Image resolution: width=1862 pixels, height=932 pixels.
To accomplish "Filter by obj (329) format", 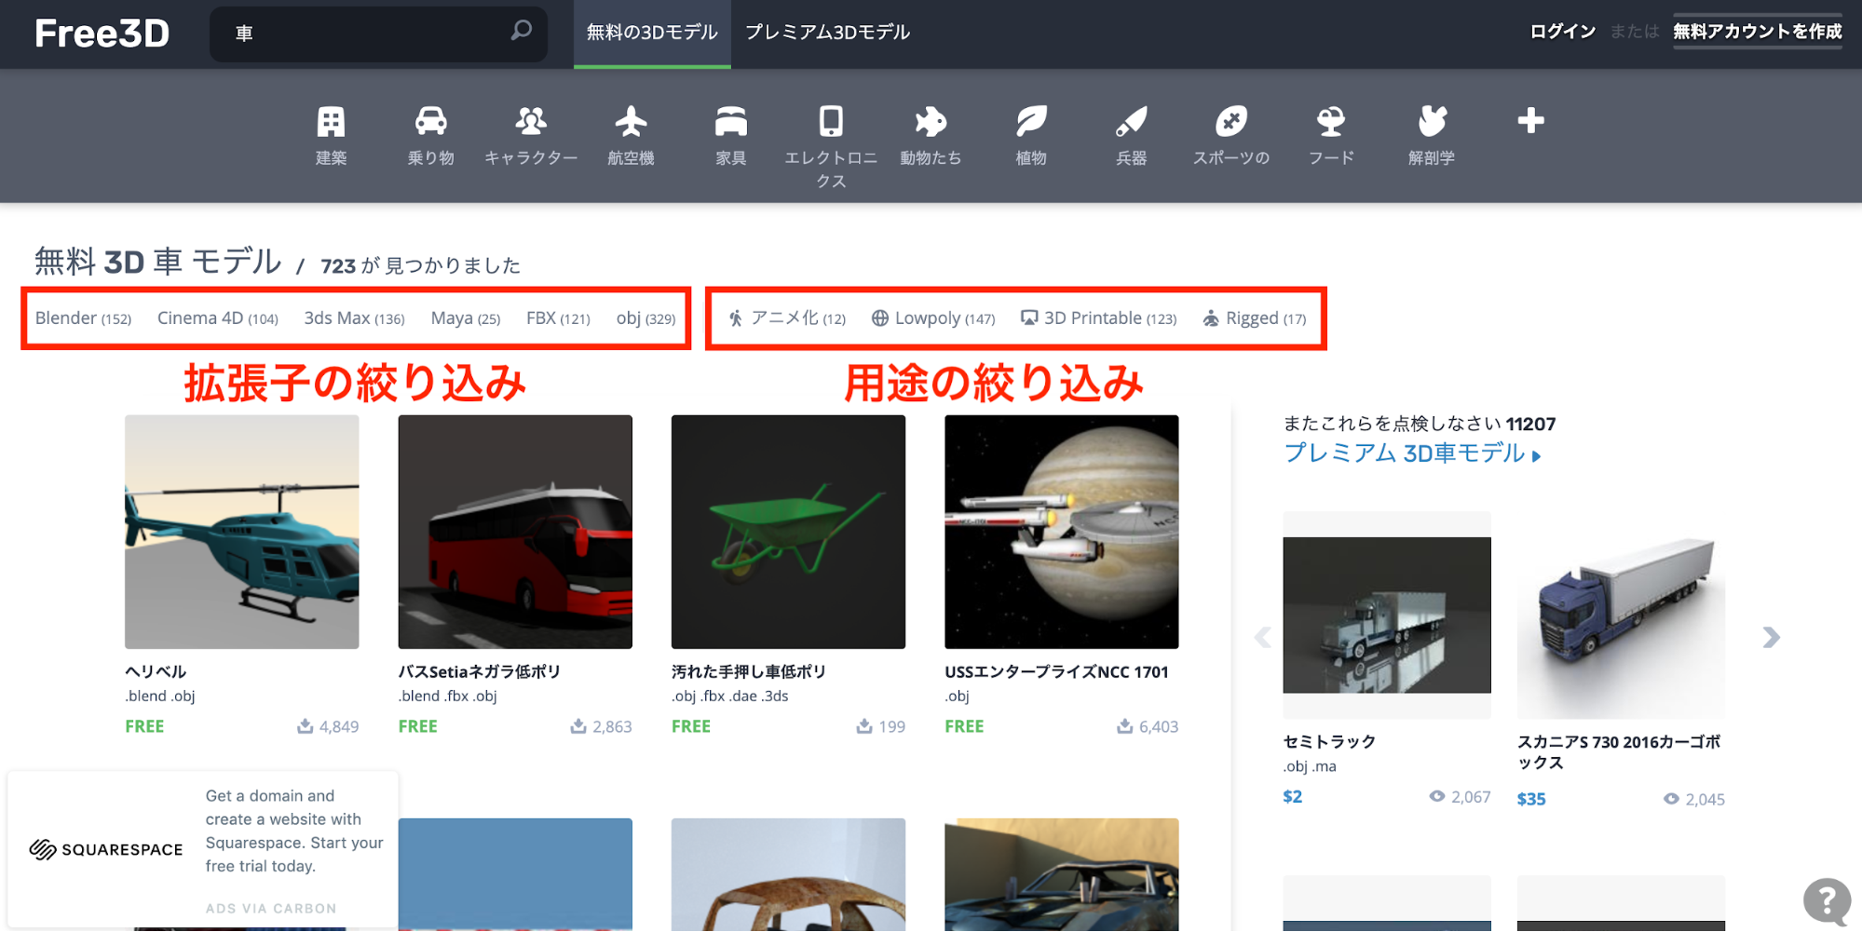I will tap(646, 318).
